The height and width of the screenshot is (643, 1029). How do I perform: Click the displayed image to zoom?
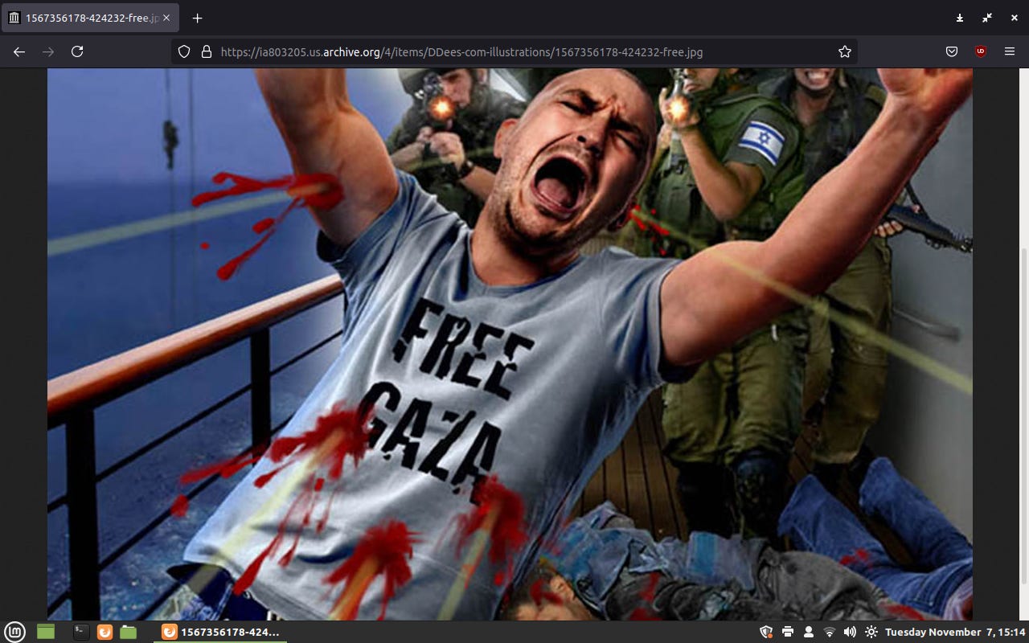point(510,344)
